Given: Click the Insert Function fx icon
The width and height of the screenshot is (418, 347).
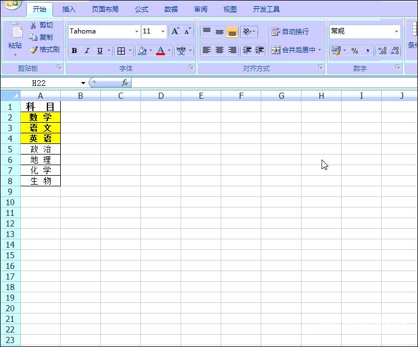Looking at the screenshot, I should (125, 83).
